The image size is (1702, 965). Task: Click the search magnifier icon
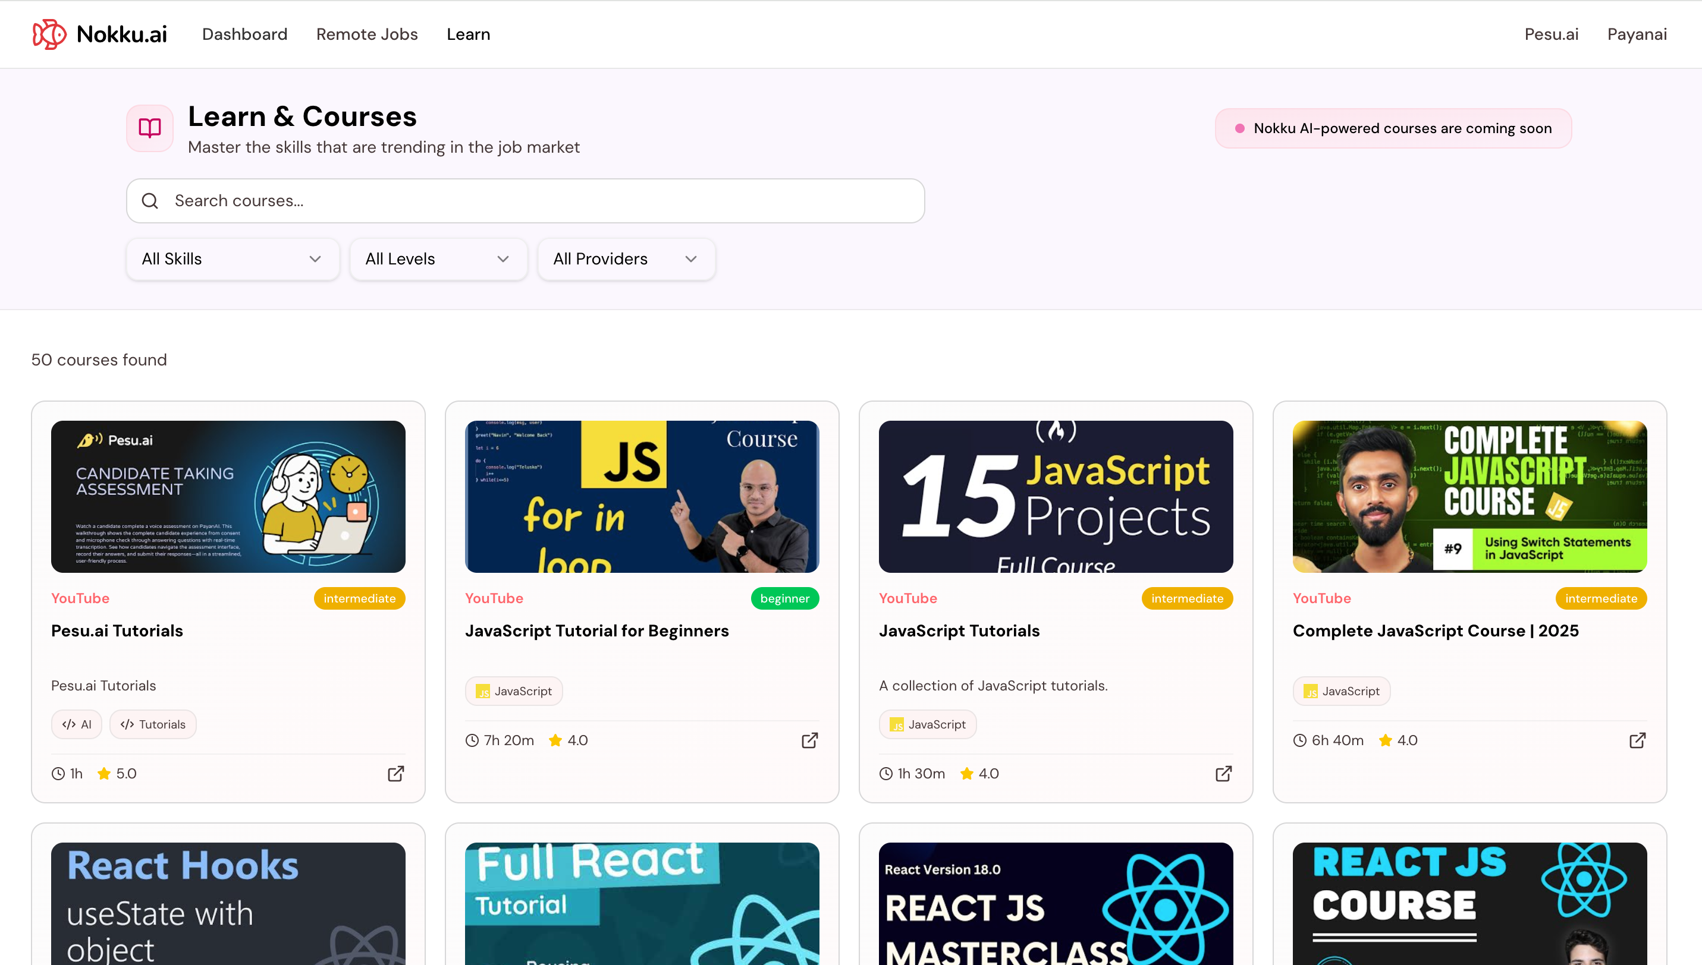tap(150, 201)
